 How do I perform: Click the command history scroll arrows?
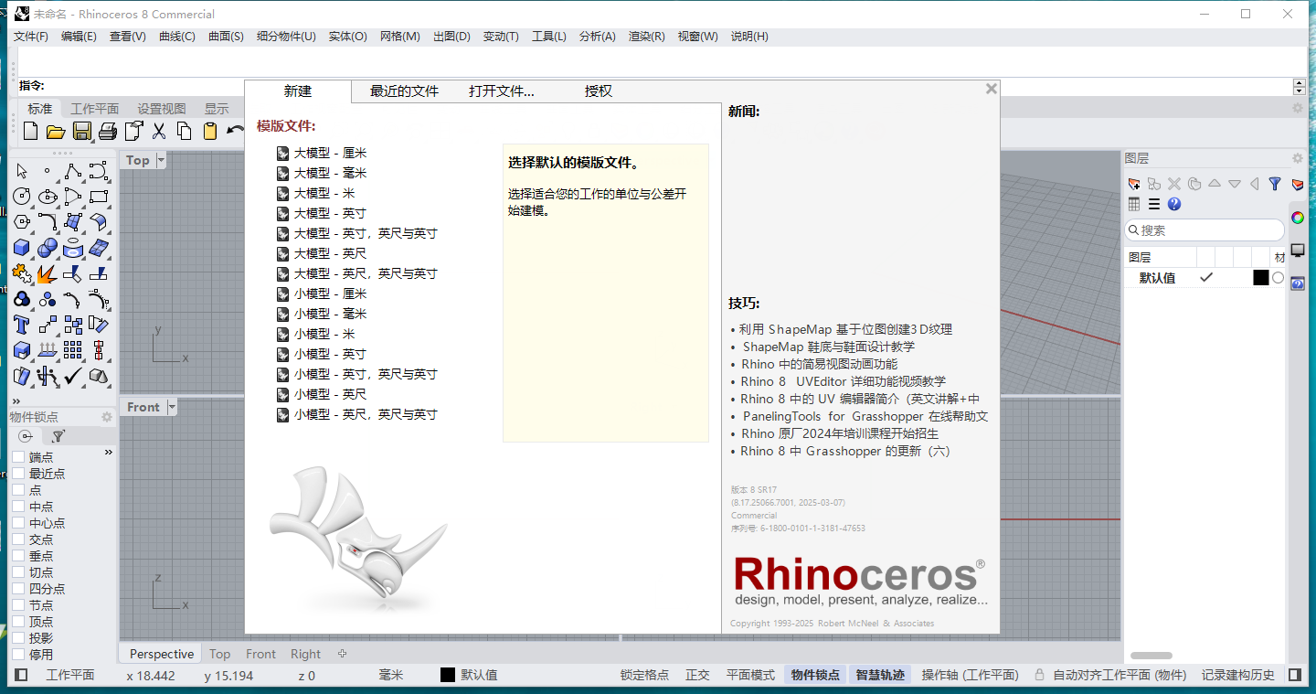tap(1299, 86)
